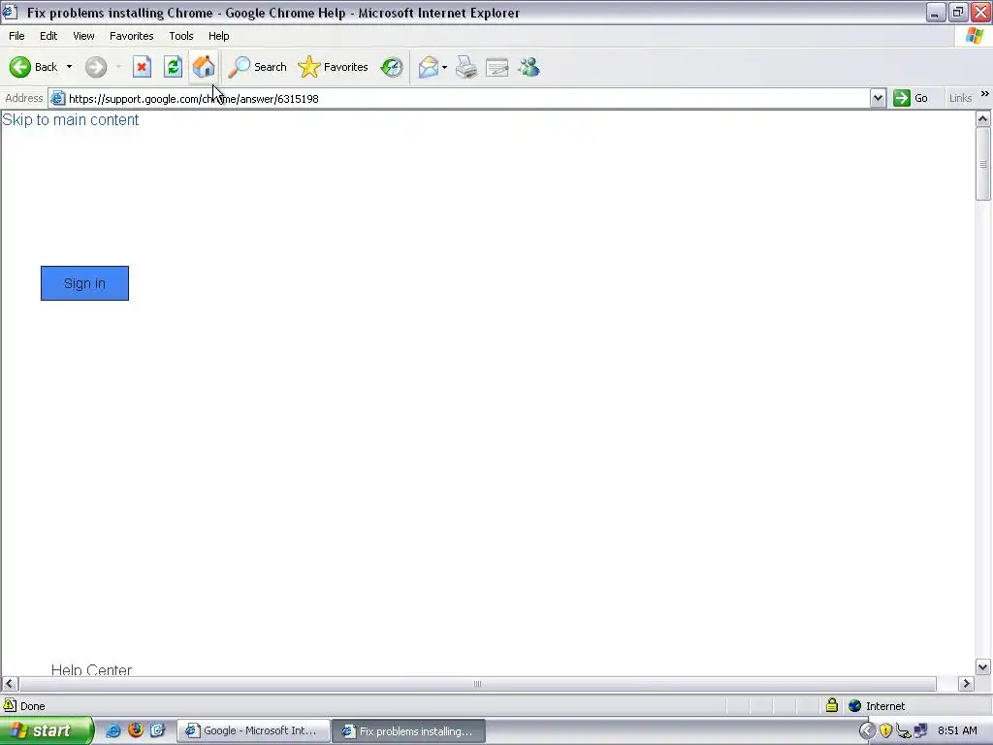Open the Help menu

click(218, 36)
